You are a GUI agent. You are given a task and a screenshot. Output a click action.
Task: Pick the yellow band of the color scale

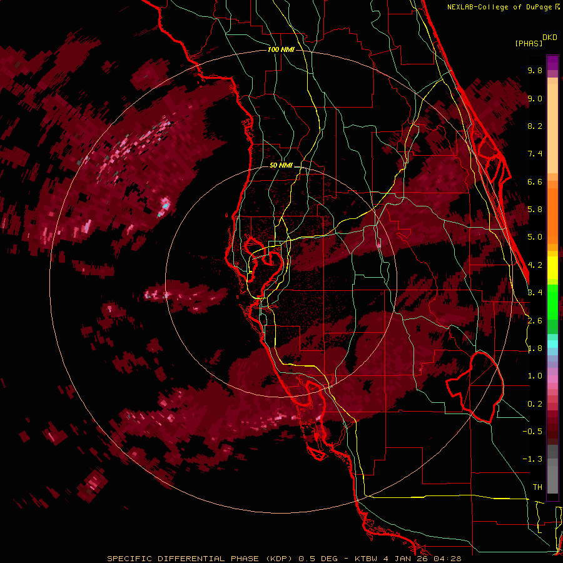click(x=552, y=268)
